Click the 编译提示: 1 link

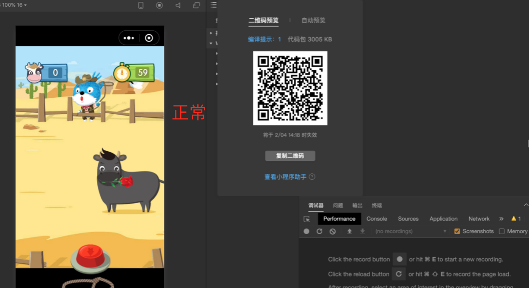point(264,39)
